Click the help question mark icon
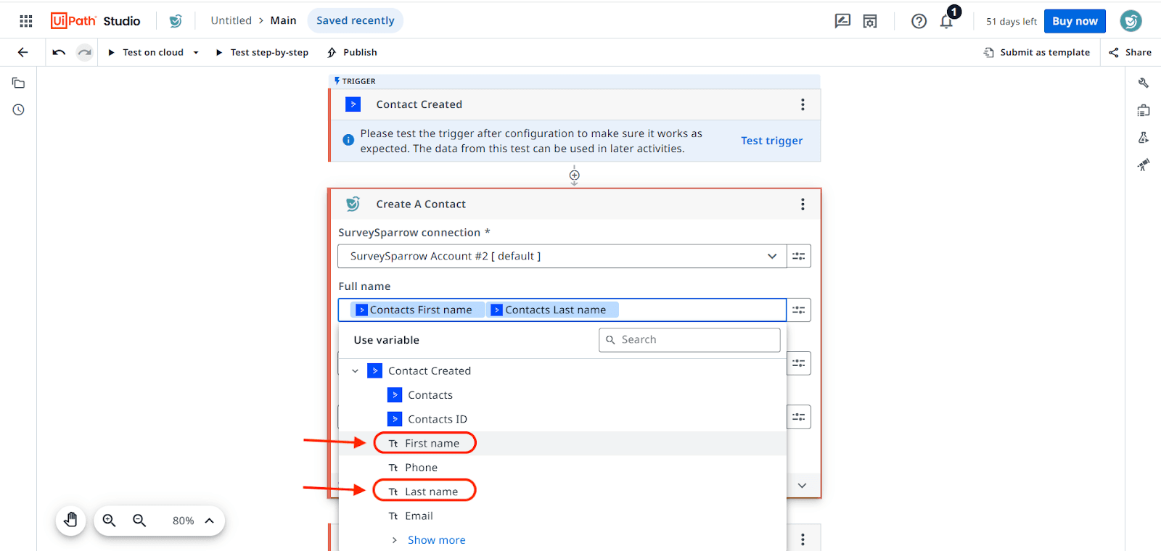The width and height of the screenshot is (1161, 551). click(x=919, y=21)
